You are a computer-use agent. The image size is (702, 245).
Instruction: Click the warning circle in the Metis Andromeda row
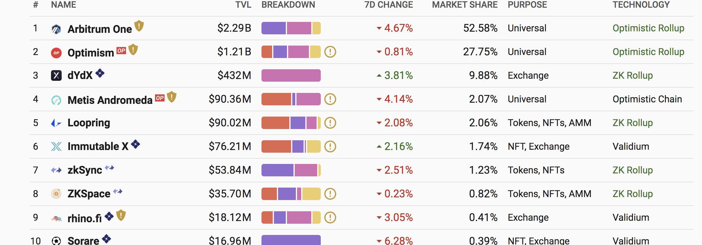coord(330,99)
